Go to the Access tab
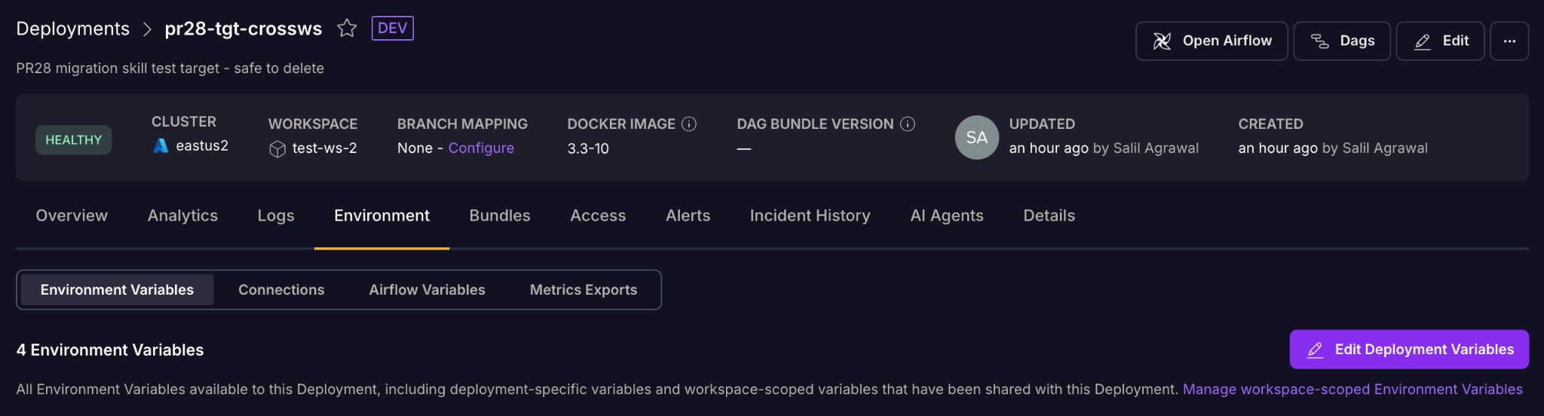This screenshot has height=416, width=1544. point(598,216)
